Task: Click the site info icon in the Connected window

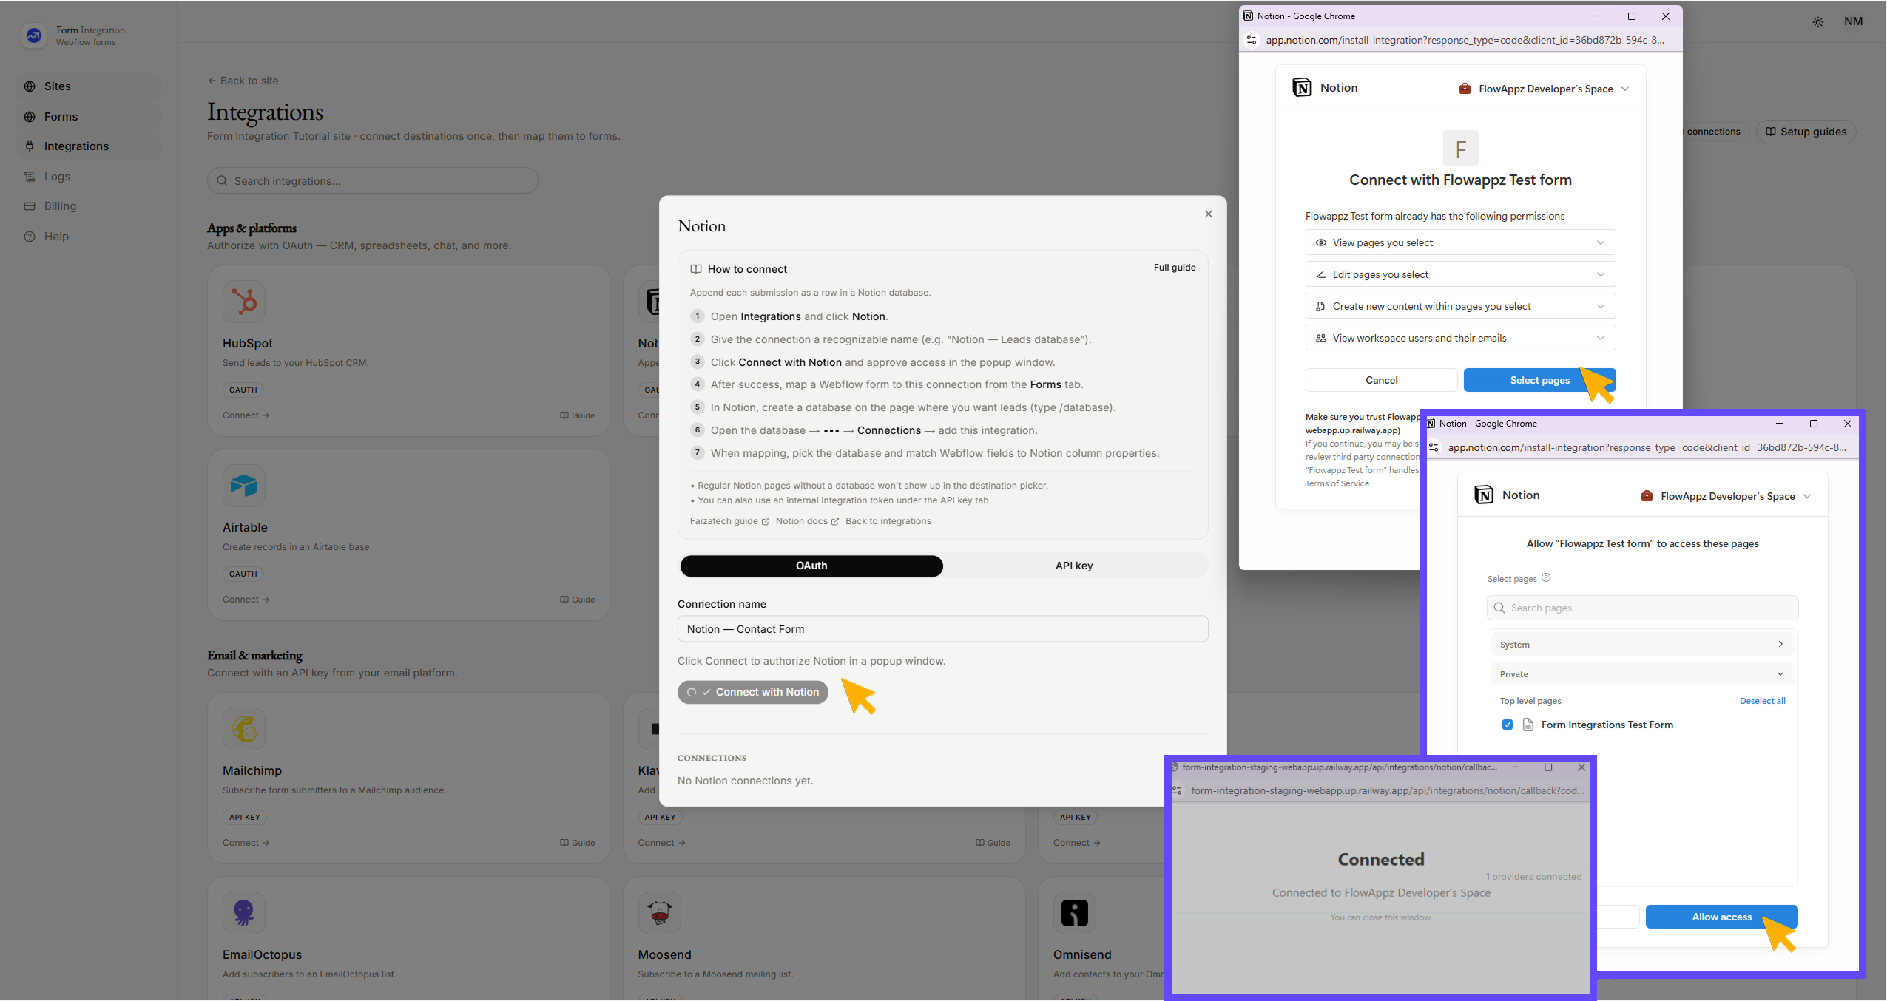Action: [1177, 790]
